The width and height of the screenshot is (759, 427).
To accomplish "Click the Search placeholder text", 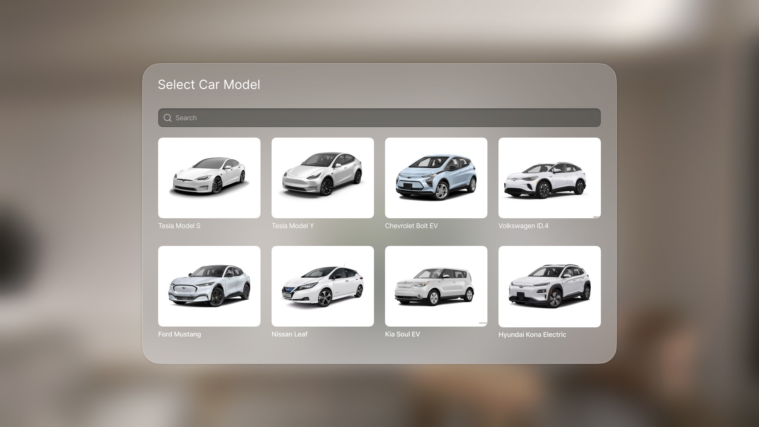I will coord(186,118).
